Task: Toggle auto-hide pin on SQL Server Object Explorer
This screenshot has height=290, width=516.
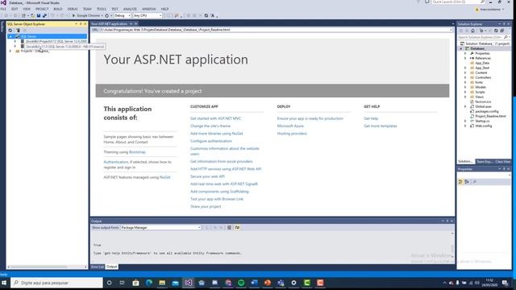Action: (81, 24)
